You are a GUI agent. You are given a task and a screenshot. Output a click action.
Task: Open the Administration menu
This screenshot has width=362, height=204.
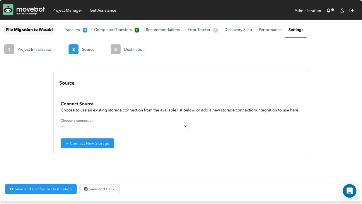click(x=308, y=11)
